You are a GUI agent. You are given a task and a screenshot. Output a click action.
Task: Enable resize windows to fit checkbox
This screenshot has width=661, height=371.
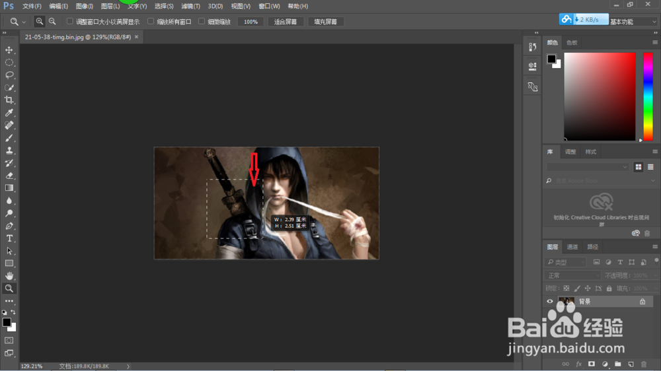pos(69,21)
